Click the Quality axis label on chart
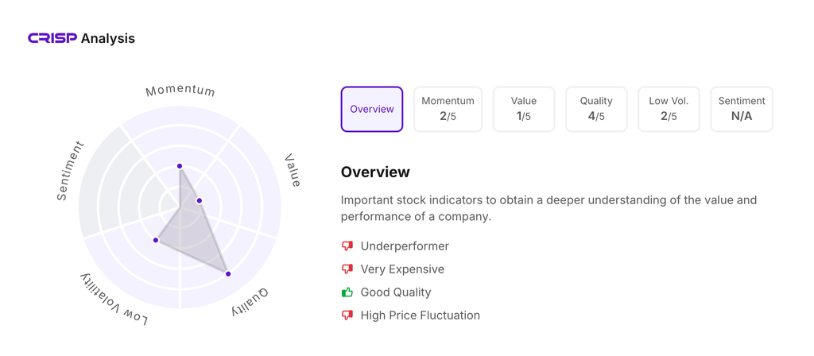The height and width of the screenshot is (356, 814). click(x=250, y=303)
